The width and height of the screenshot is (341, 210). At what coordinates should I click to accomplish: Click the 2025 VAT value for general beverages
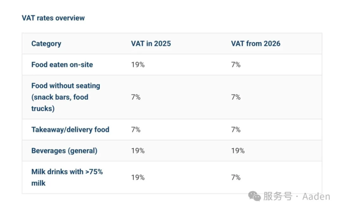coord(138,150)
